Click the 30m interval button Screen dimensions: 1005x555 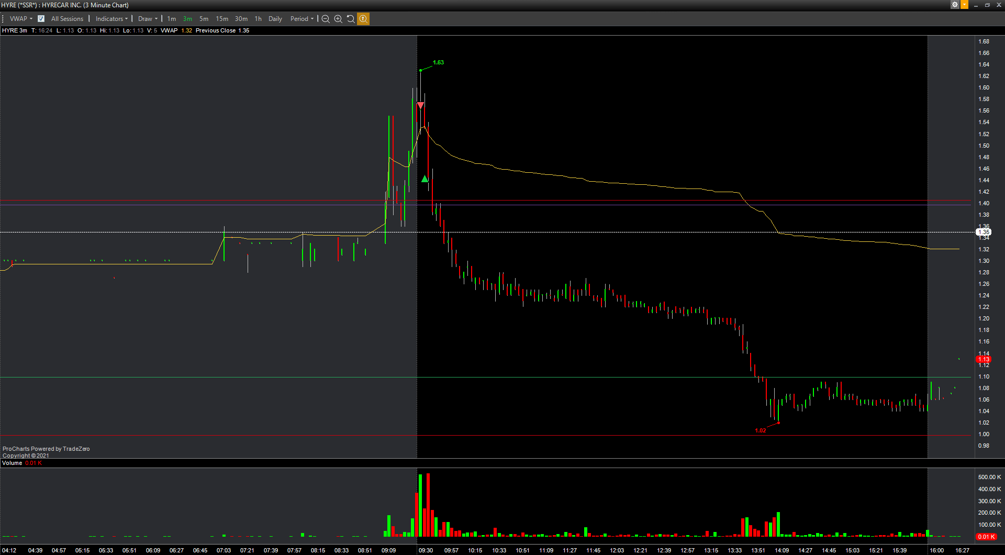(241, 19)
